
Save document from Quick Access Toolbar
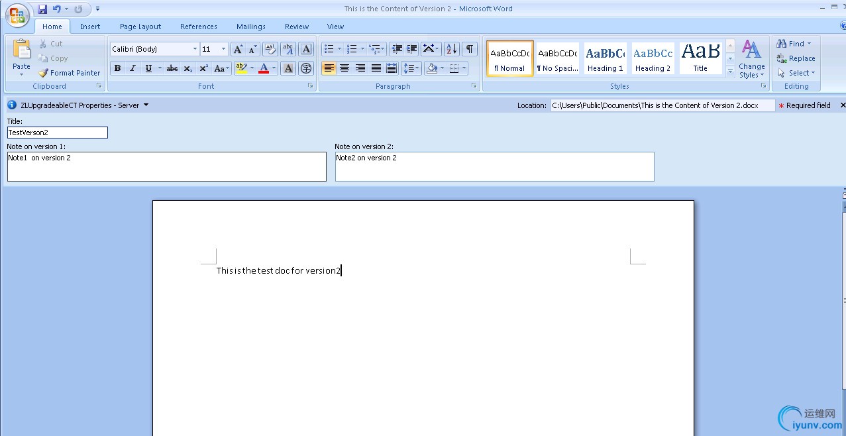pyautogui.click(x=42, y=9)
